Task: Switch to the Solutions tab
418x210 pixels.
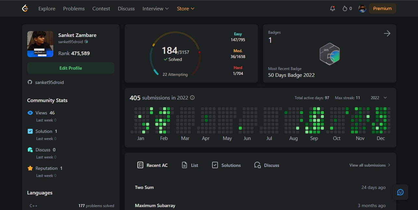Action: coord(226,165)
